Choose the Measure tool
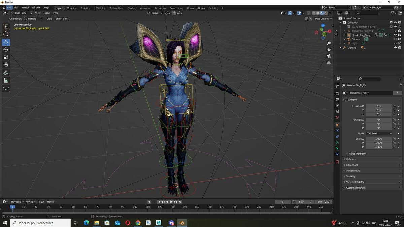Viewport: 404px width, 227px height. click(6, 80)
